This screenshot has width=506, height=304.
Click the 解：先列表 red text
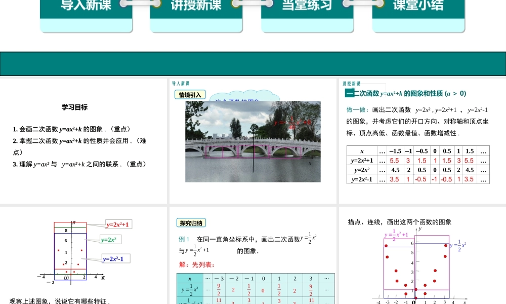(x=197, y=265)
